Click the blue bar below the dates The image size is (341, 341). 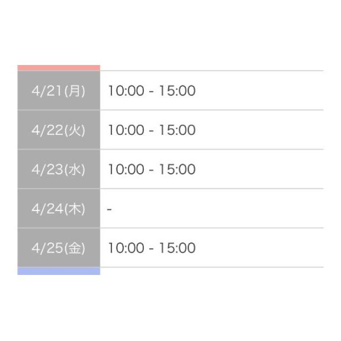tap(59, 271)
